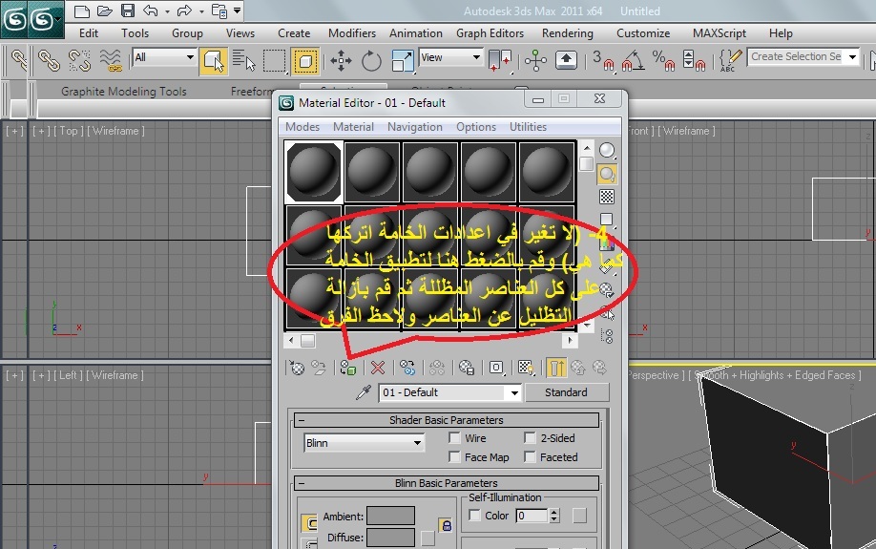The width and height of the screenshot is (876, 549).
Task: Redo the action via redo arrow
Action: pos(184,11)
